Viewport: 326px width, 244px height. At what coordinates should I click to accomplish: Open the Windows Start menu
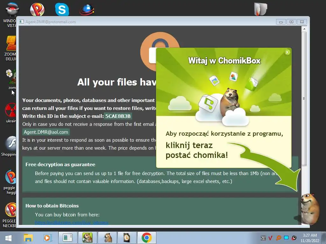(8, 238)
